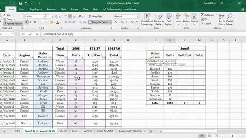Viewport: 246px width, 138px height.
Task: Open the Data ribbon tab
Action: [x=63, y=9]
